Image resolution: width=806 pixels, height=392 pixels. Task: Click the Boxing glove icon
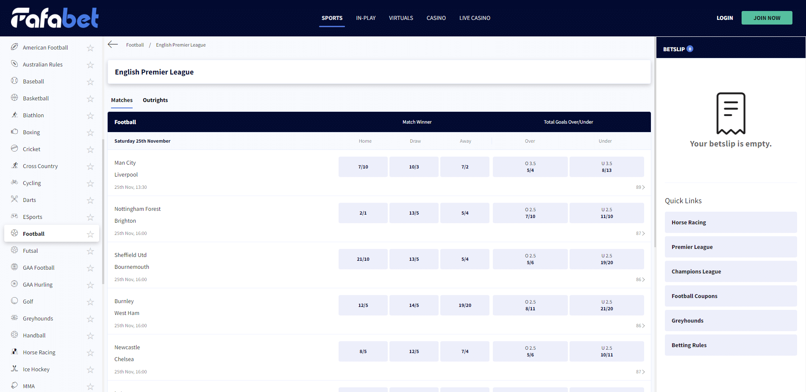pyautogui.click(x=14, y=132)
